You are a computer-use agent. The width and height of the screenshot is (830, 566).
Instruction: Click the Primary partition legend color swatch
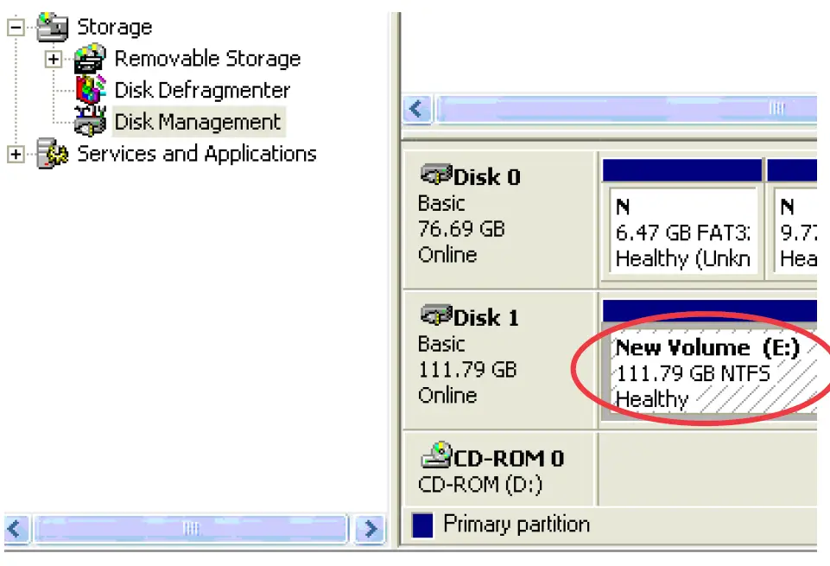pyautogui.click(x=422, y=525)
